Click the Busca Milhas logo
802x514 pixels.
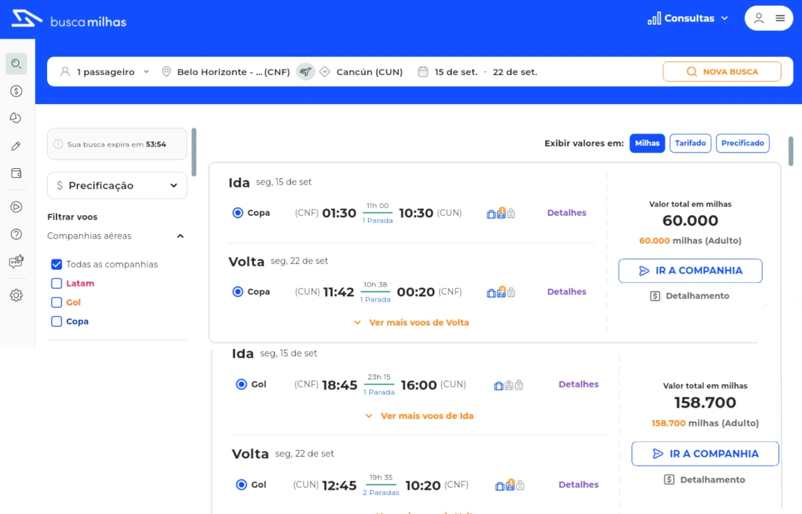[x=69, y=19]
